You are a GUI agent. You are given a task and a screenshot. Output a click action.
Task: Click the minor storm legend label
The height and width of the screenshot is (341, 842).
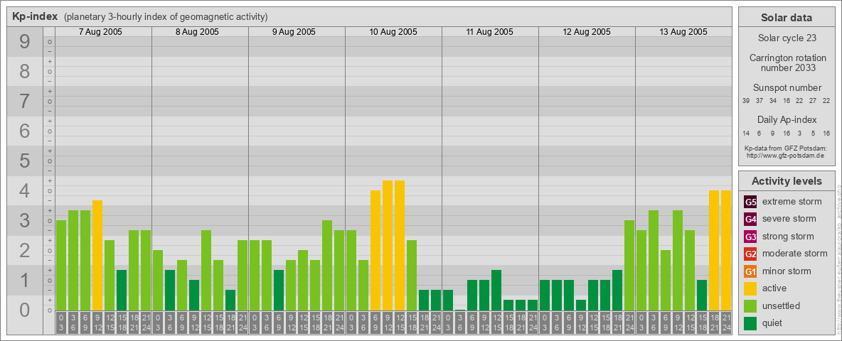[x=787, y=271]
